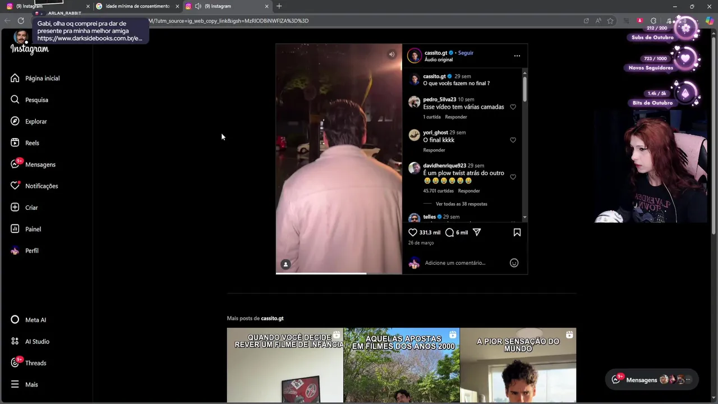Share the post with paper plane icon
718x404 pixels.
[477, 232]
